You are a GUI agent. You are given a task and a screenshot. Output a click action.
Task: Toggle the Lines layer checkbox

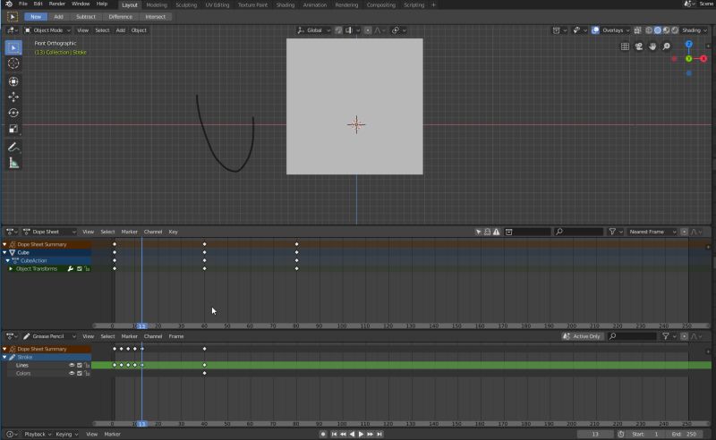click(80, 365)
